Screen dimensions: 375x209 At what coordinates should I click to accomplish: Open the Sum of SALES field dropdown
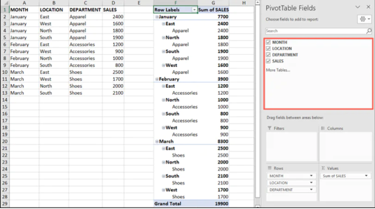367,176
